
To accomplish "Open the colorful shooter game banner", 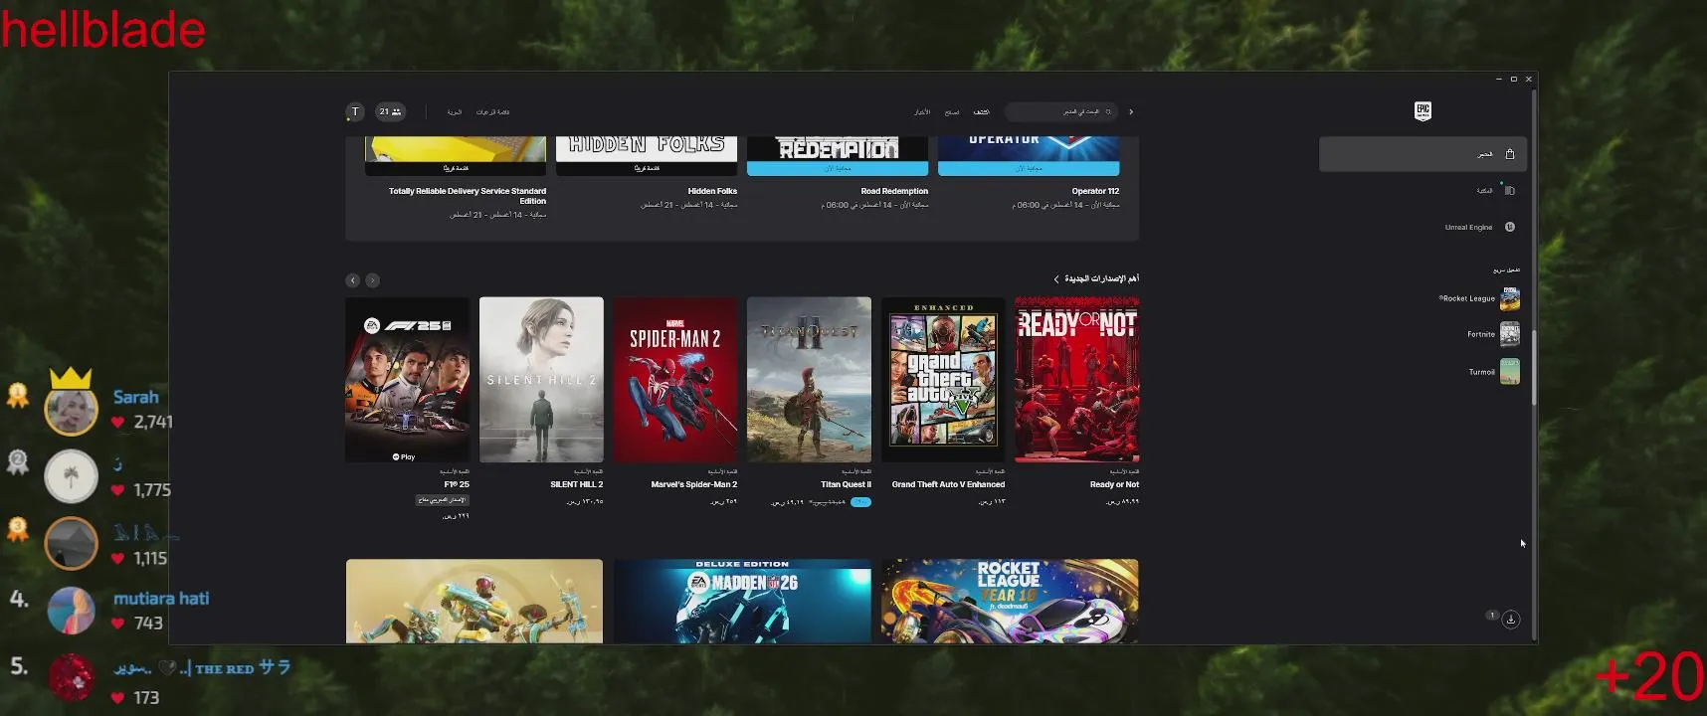I will [x=474, y=601].
